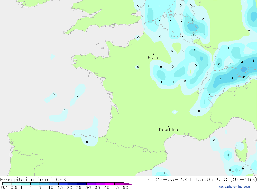Click the legend label '50'
Screen dimensions: 257x189
point(125,187)
